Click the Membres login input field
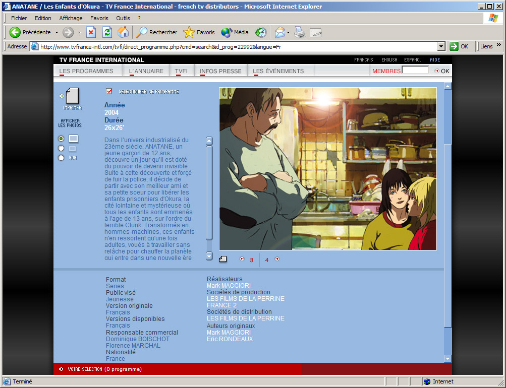 pyautogui.click(x=415, y=70)
